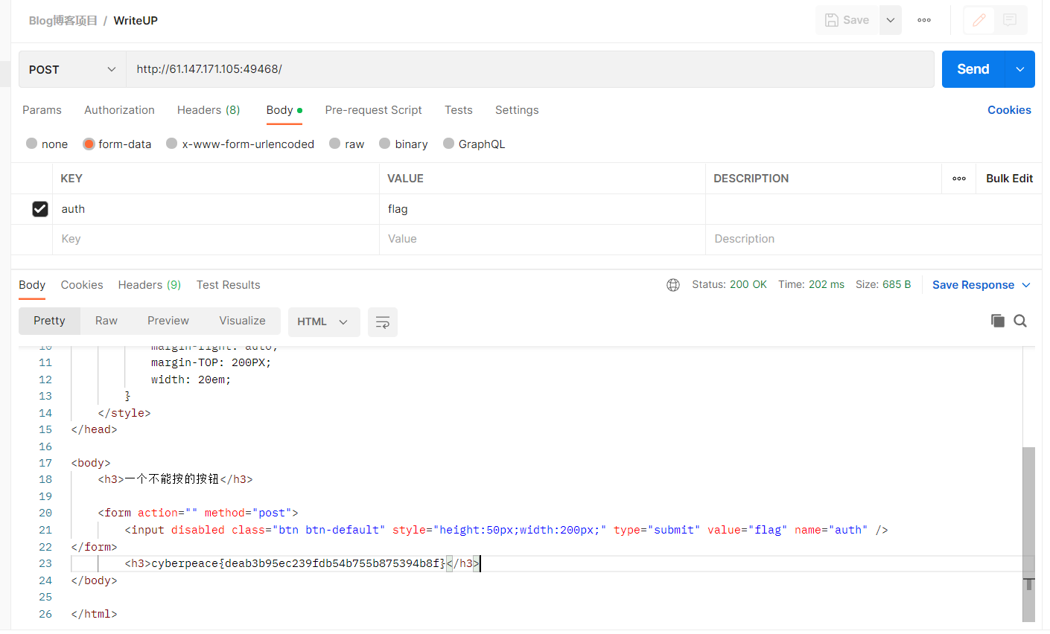Open the comments panel icon

tap(1010, 20)
